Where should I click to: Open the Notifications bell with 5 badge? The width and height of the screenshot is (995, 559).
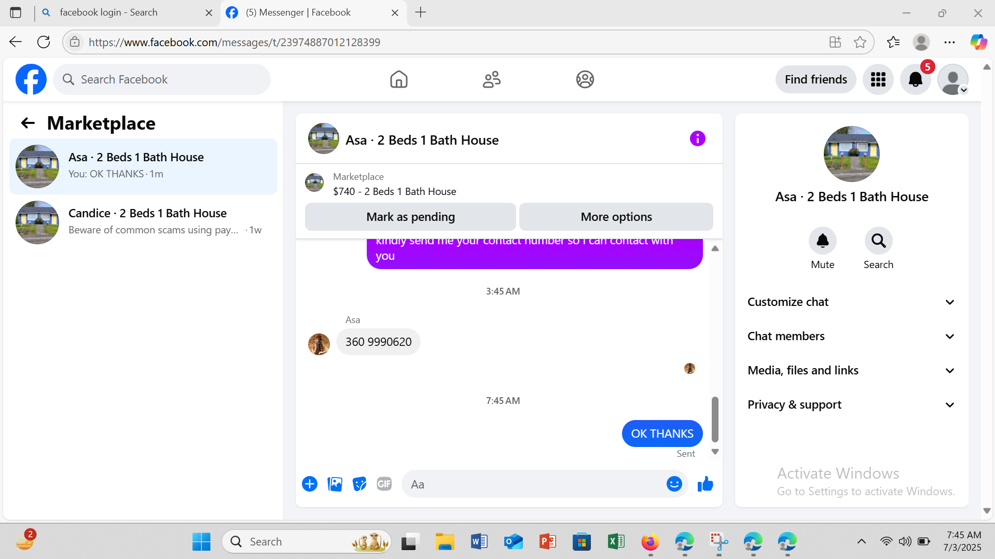click(916, 79)
